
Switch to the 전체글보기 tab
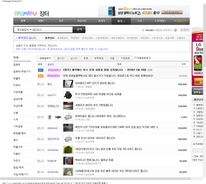click(x=45, y=58)
